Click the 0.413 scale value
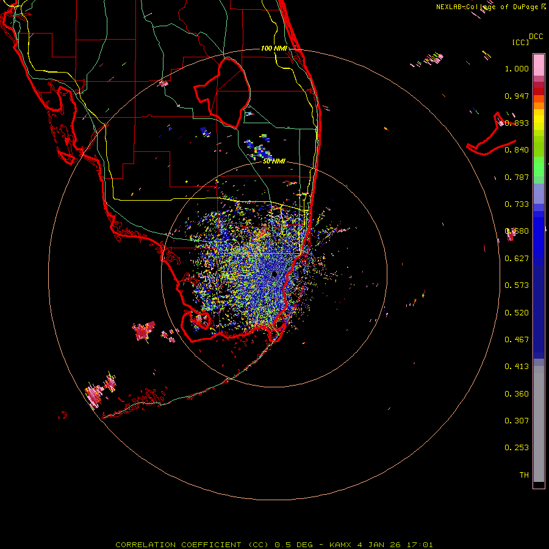Image resolution: width=549 pixels, height=549 pixels. pos(517,367)
